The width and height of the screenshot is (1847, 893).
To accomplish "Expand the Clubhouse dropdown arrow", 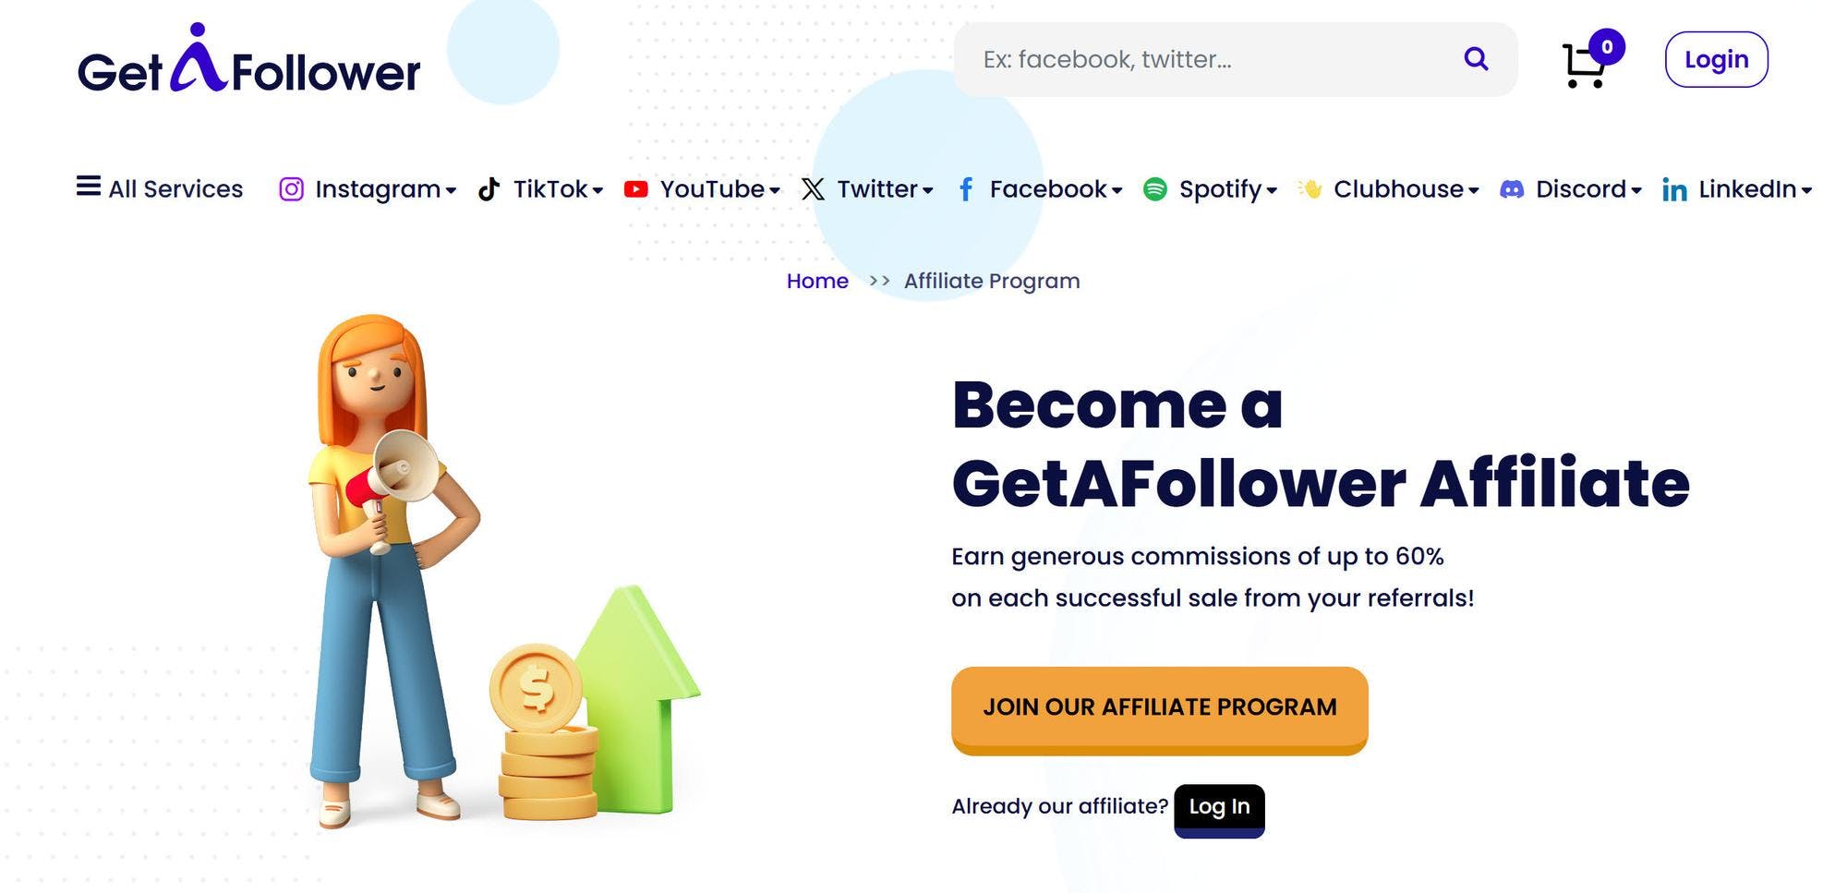I will [x=1474, y=191].
